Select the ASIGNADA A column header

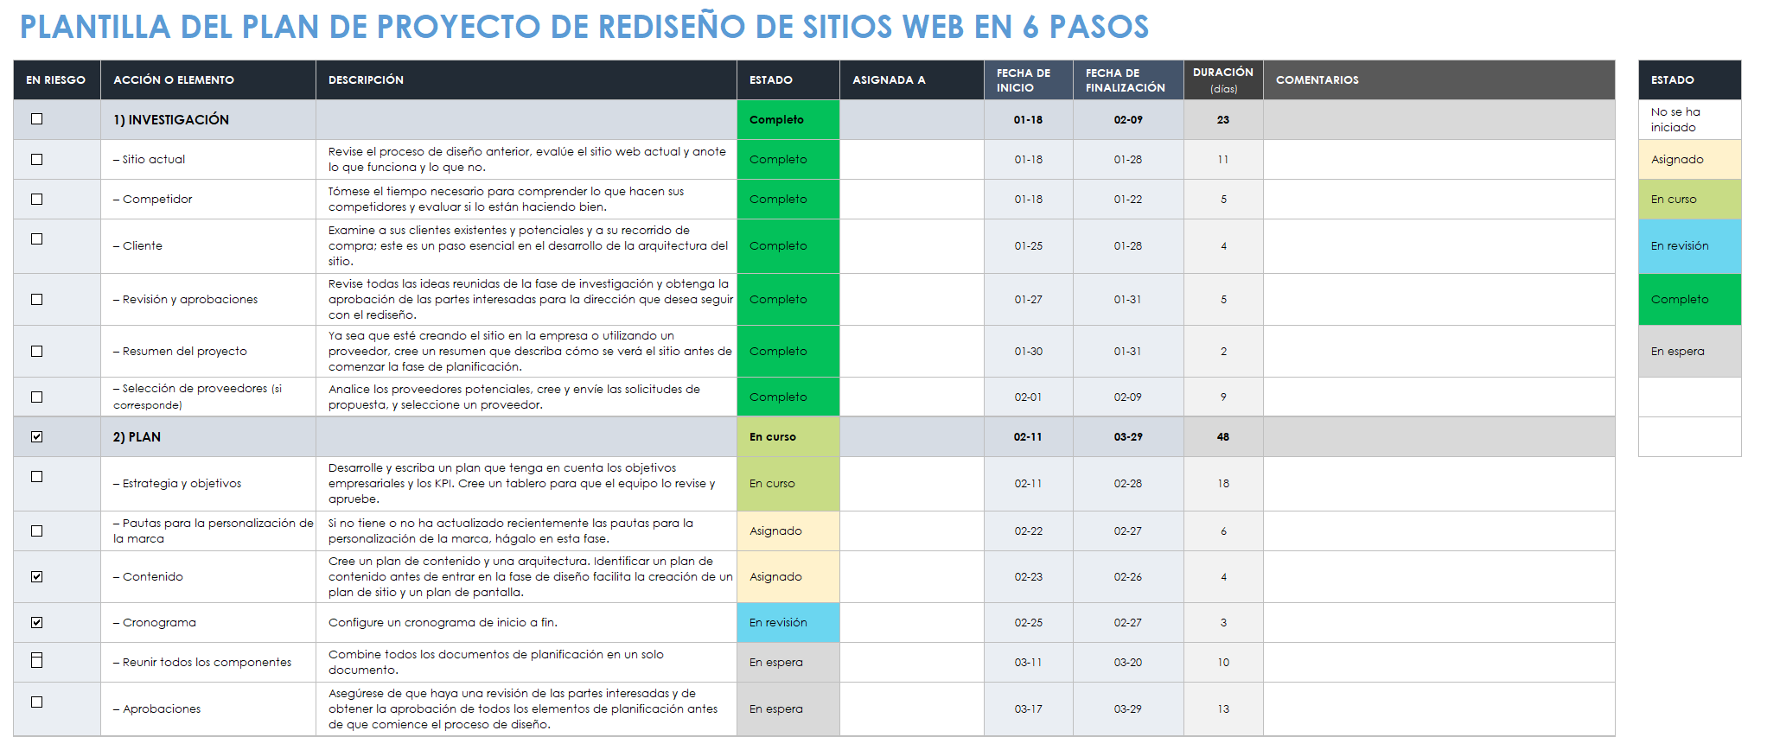pyautogui.click(x=912, y=79)
